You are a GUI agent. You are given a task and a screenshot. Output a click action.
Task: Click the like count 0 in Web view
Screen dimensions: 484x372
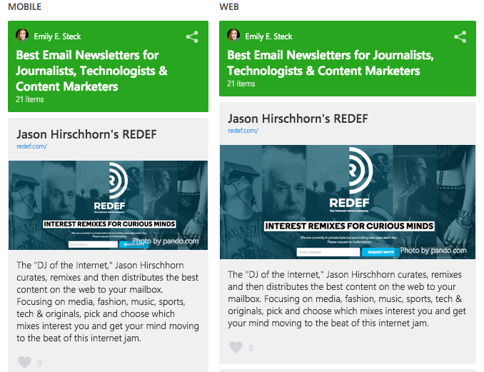coord(251,348)
